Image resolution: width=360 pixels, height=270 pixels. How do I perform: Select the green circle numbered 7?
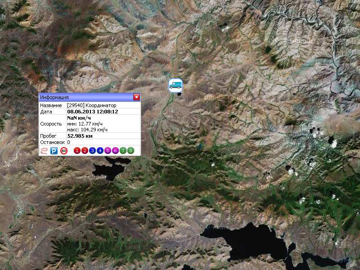(x=123, y=151)
